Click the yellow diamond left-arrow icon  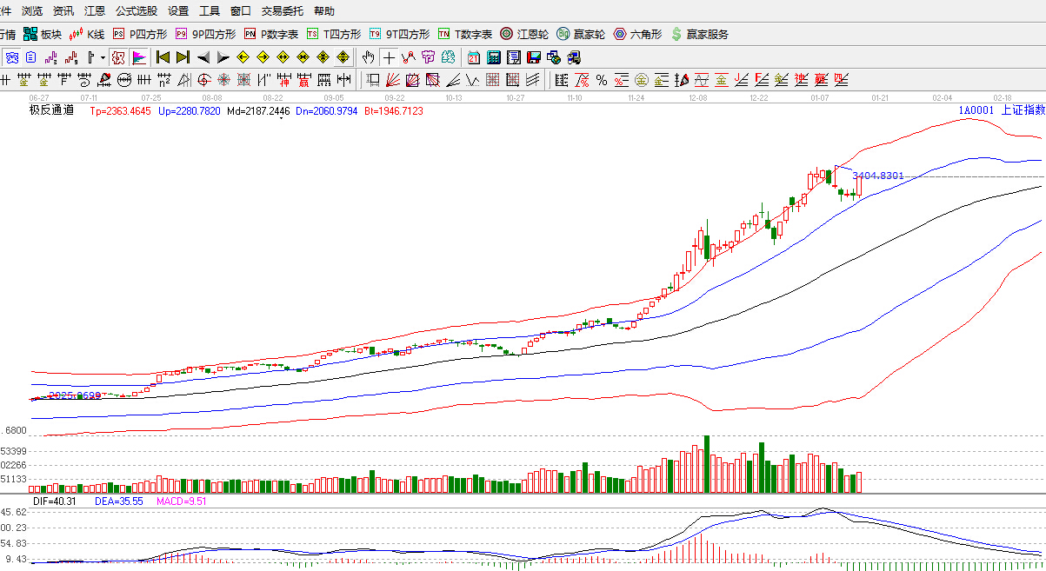coord(243,58)
